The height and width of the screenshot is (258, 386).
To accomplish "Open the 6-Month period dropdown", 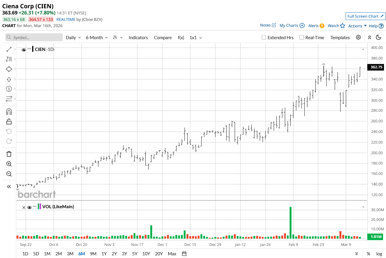I will (97, 37).
